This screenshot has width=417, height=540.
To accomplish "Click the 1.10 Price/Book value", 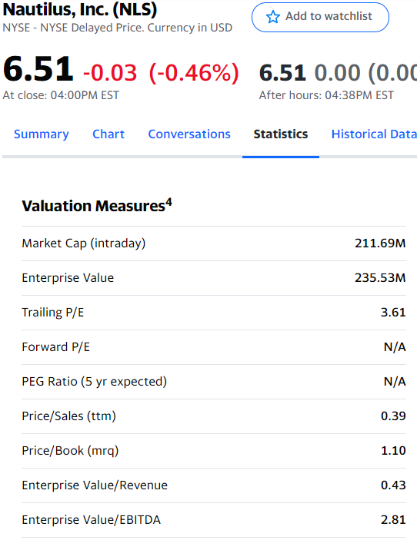I will 393,450.
